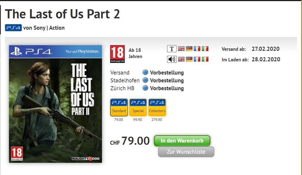
Task: Click the Zur Wunschliste button
Action: coord(186,152)
